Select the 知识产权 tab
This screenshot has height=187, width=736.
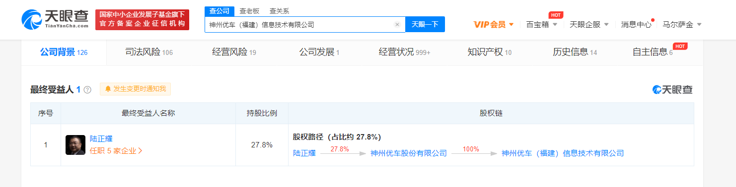[489, 52]
